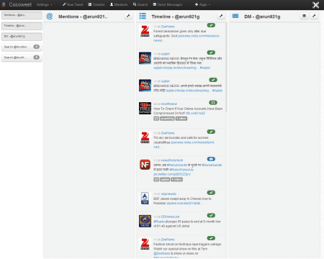Click the fullscreen icon in top bar

coord(315,5)
